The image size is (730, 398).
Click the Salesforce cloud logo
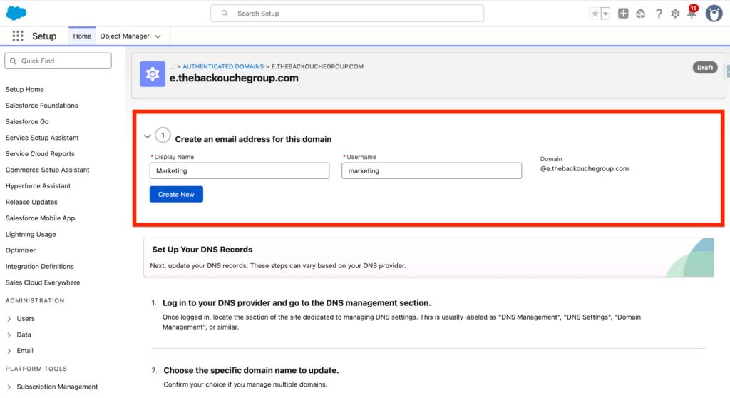coord(16,13)
